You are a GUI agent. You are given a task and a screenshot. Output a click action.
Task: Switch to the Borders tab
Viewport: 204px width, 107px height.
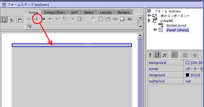point(124,12)
